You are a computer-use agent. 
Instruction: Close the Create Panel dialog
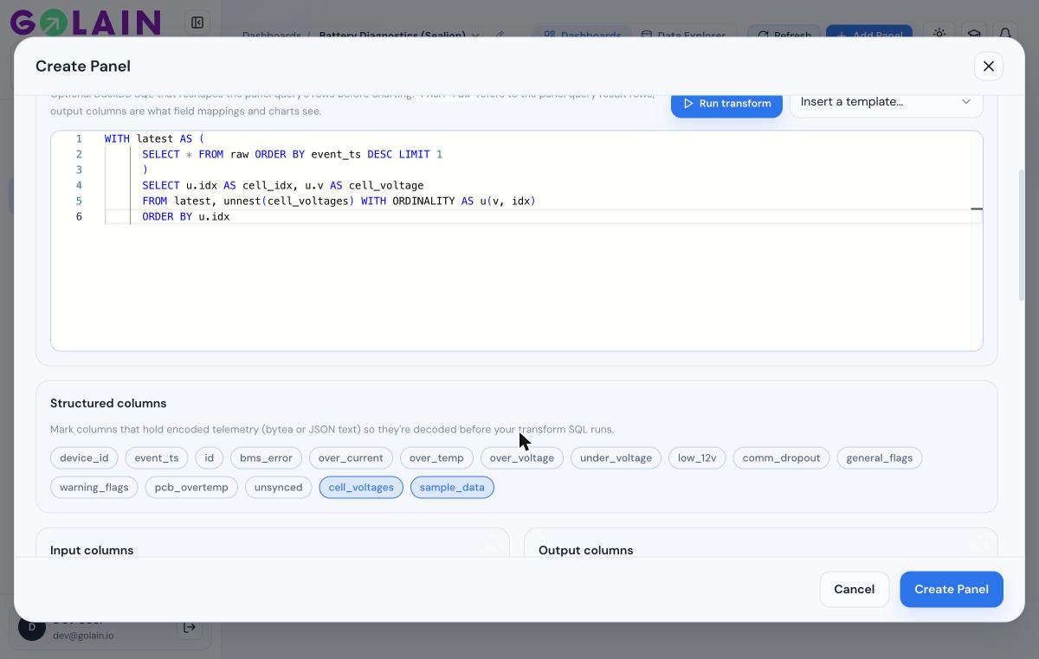click(x=988, y=67)
